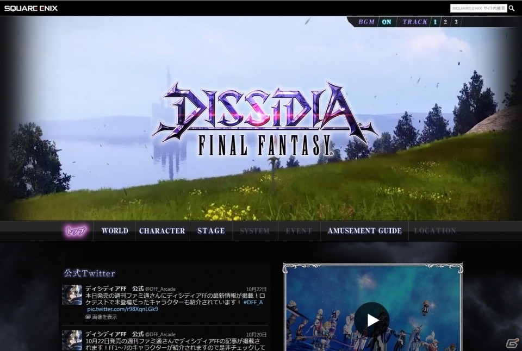Open the トップ navigation tab
This screenshot has height=351, width=522.
(x=76, y=230)
